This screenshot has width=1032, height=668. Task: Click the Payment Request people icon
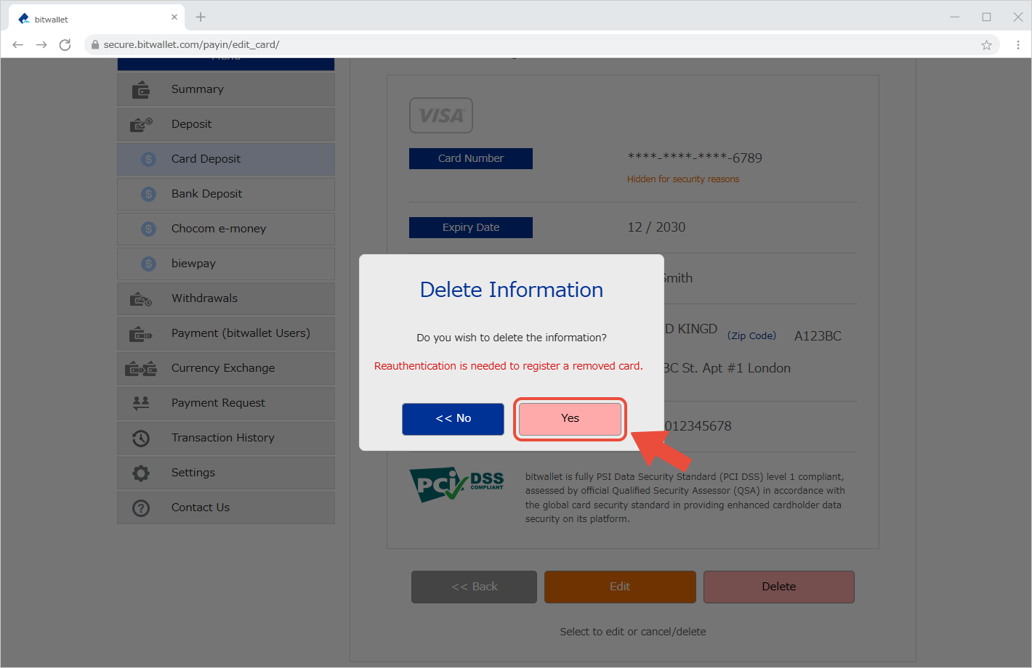(x=141, y=402)
